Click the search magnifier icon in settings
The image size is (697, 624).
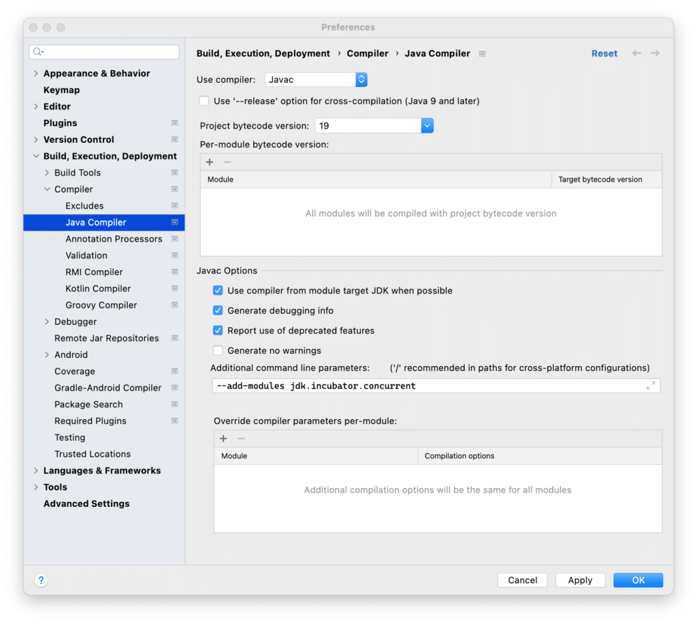click(x=38, y=52)
